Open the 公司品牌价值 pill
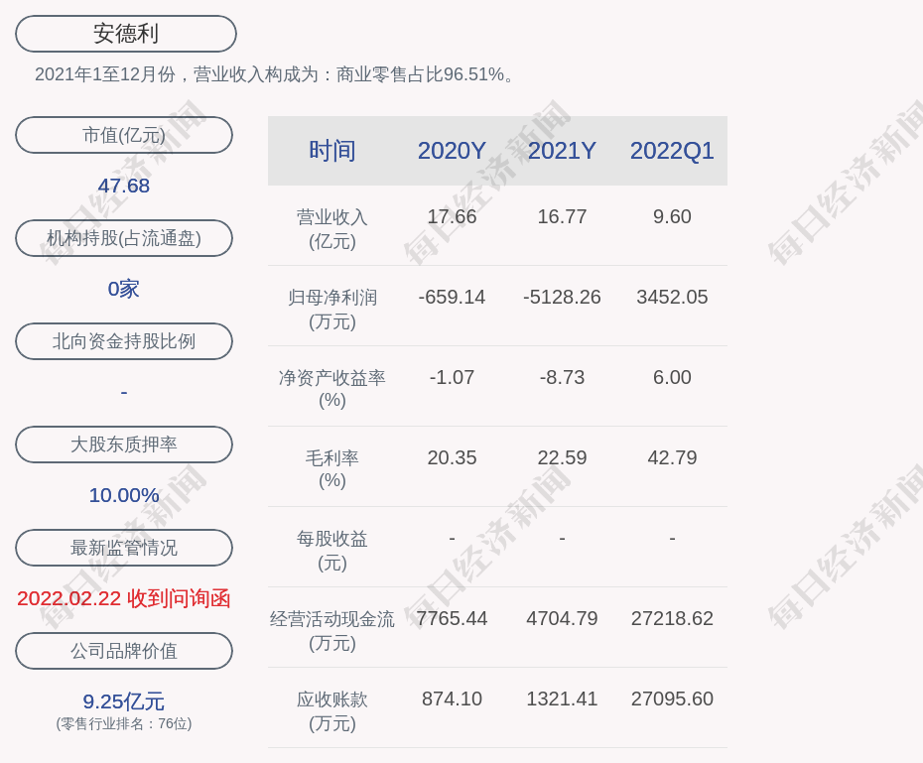 124,651
